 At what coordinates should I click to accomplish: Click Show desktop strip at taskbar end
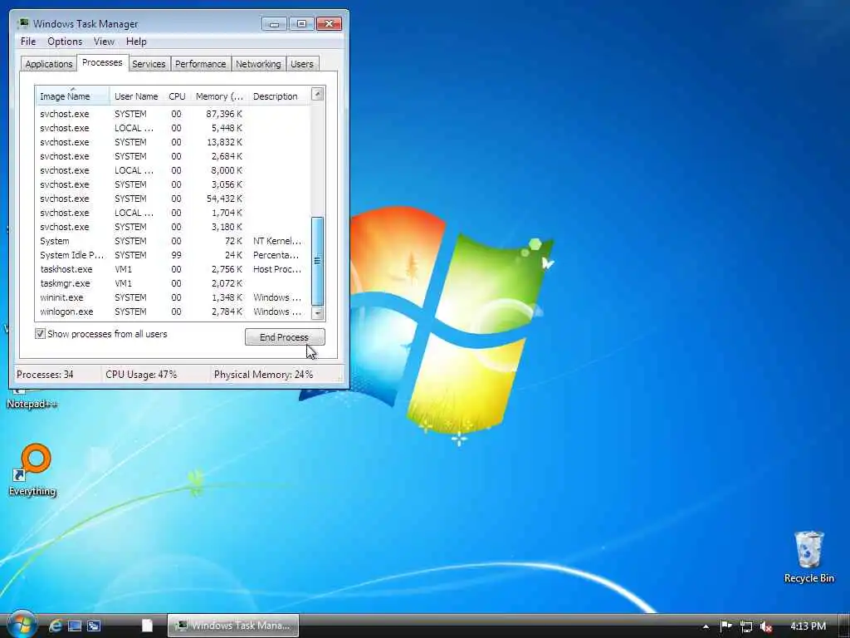click(845, 626)
